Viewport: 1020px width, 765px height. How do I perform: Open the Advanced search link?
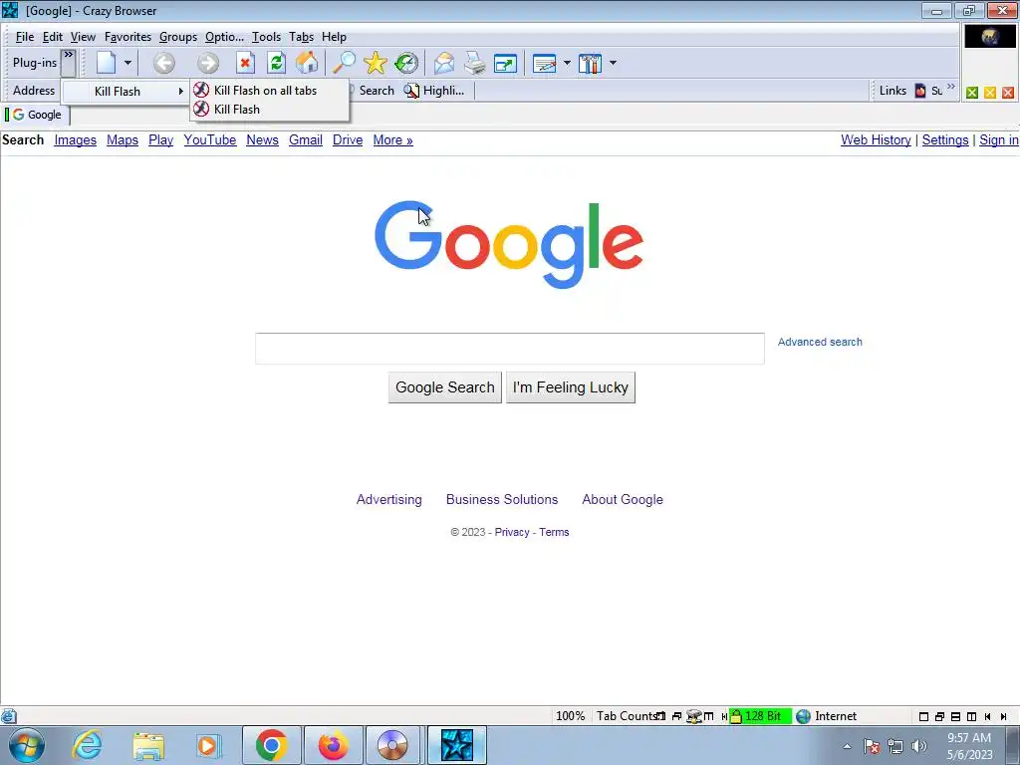pyautogui.click(x=820, y=343)
